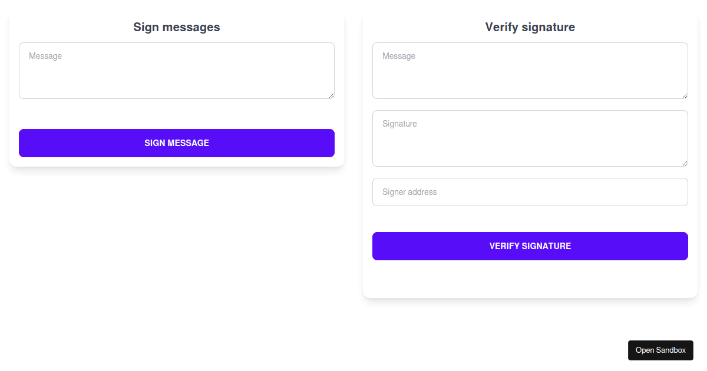Click the purple SIGN MESSAGE button label

click(177, 143)
